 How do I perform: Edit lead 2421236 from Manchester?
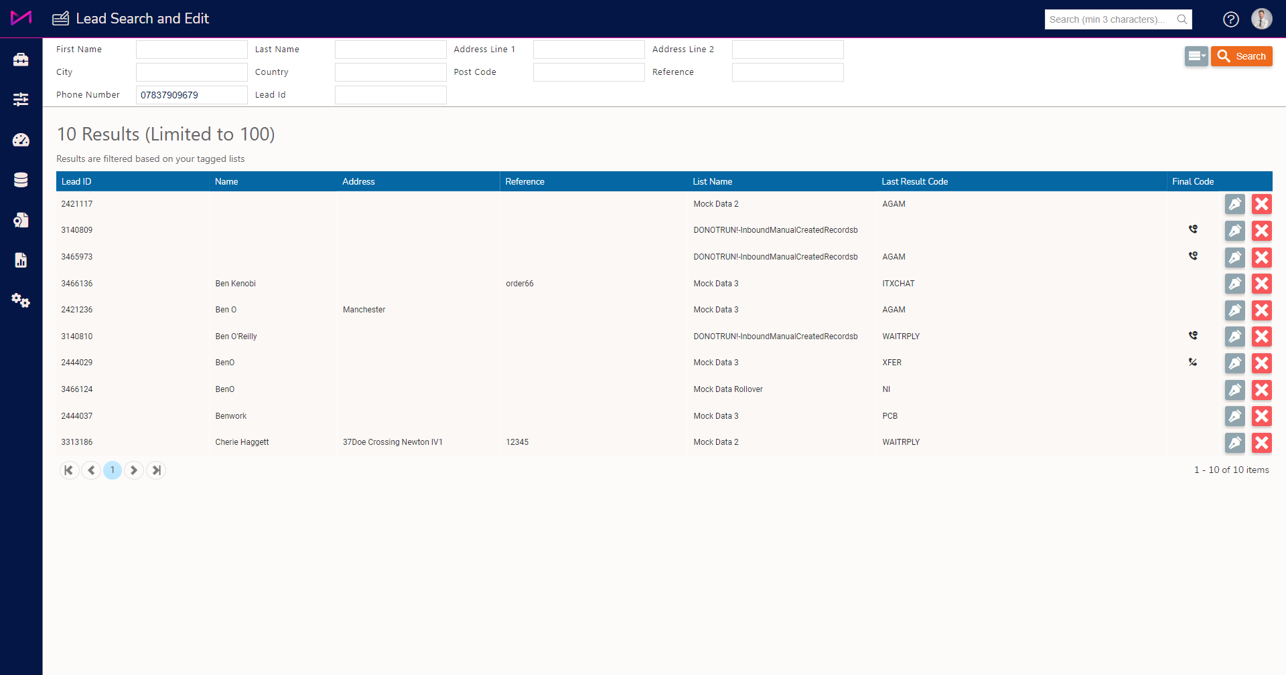point(1235,310)
